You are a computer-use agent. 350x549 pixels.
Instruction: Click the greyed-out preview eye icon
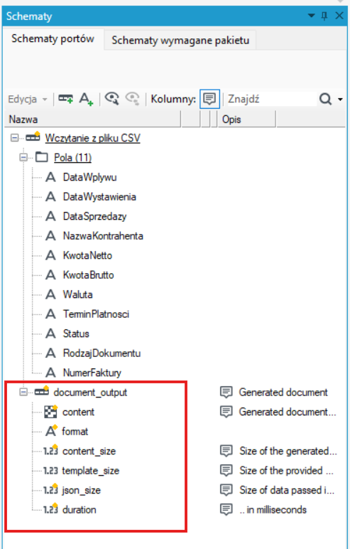133,99
